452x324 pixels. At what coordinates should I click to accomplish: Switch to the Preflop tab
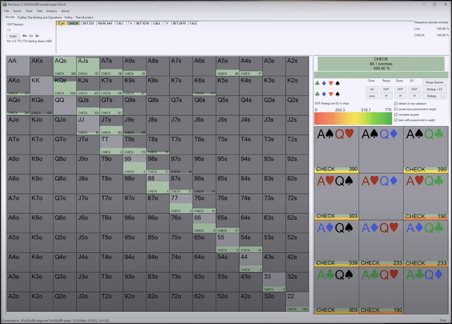69,17
